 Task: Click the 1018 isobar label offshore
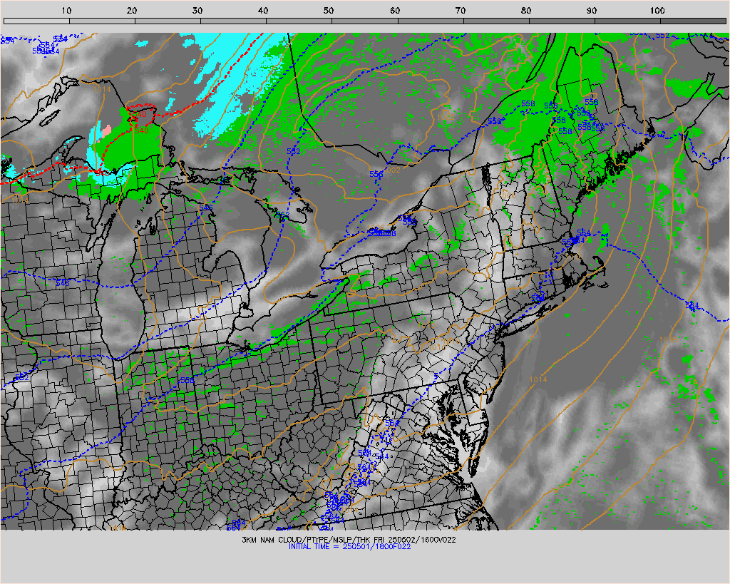(x=668, y=340)
